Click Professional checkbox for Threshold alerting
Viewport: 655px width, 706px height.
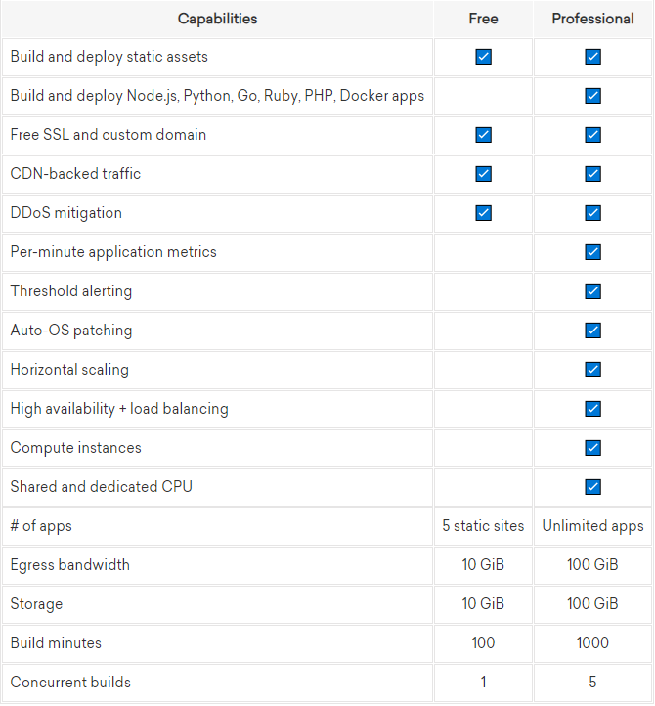coord(592,291)
